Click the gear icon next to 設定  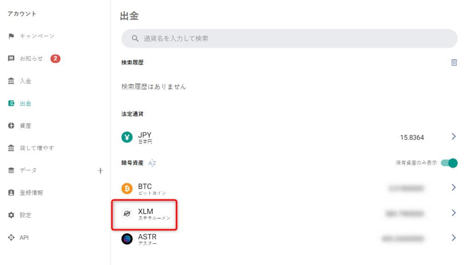pos(11,215)
